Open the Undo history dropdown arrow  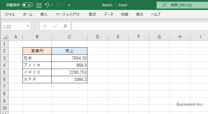tap(52, 5)
